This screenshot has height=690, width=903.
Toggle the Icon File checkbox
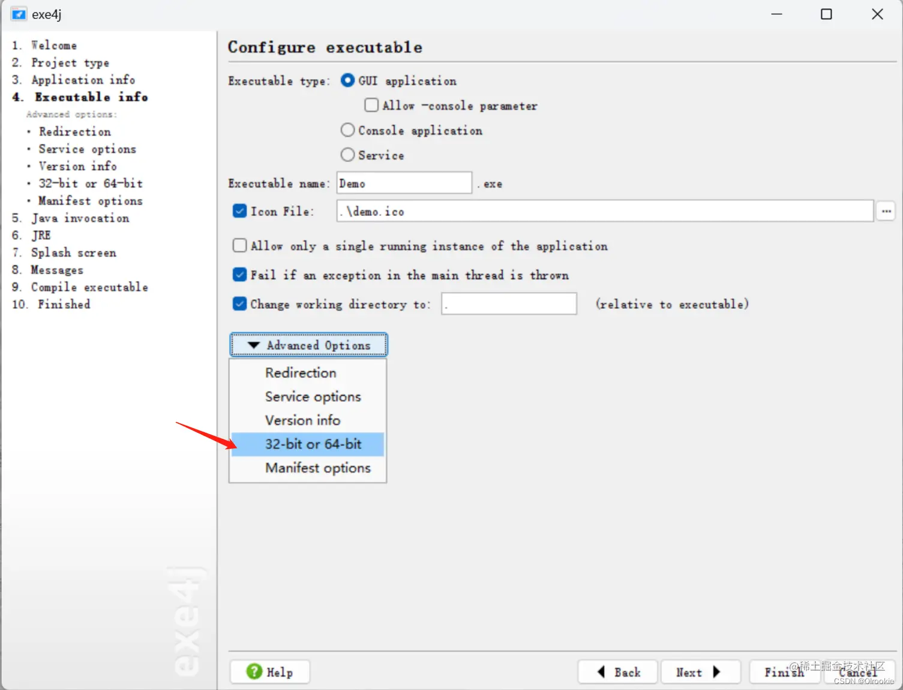(x=239, y=211)
